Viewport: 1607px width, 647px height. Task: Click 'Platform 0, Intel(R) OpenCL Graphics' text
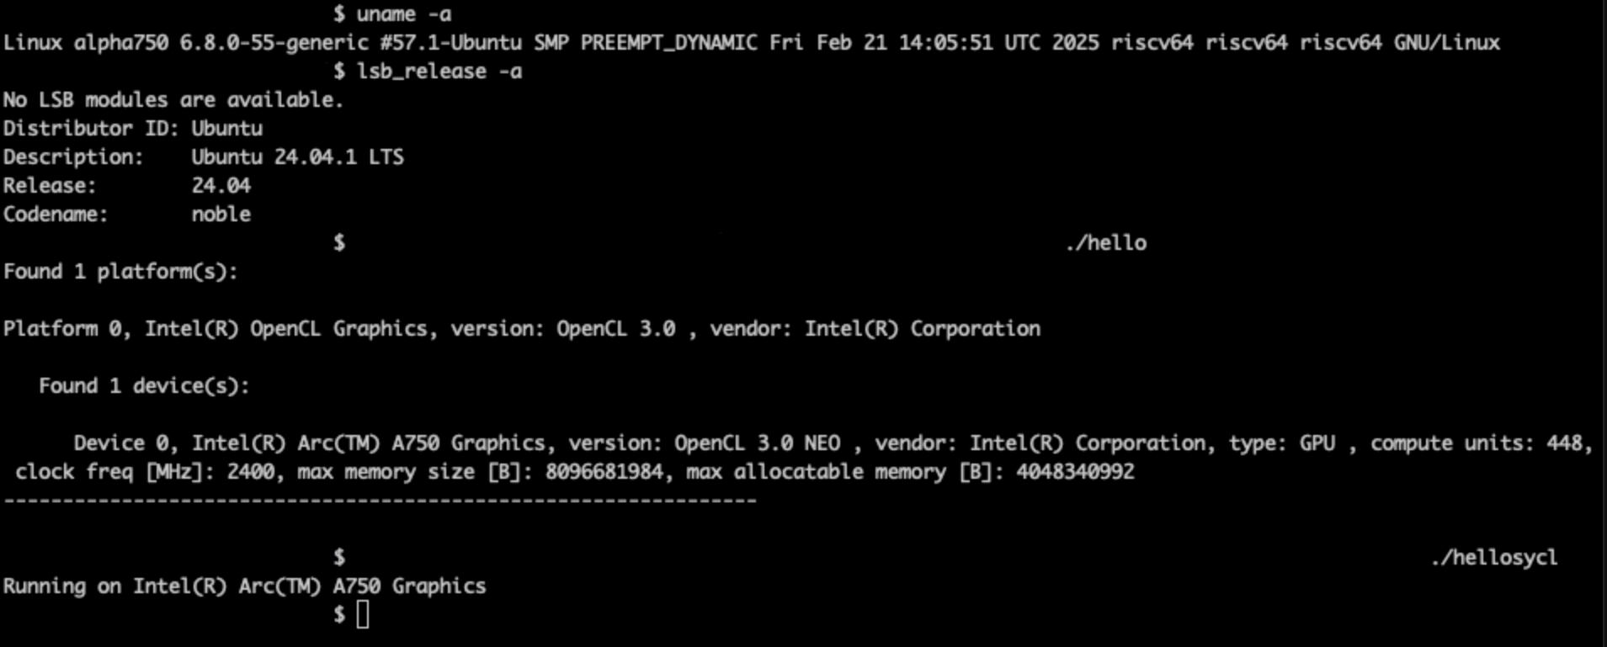tap(216, 329)
